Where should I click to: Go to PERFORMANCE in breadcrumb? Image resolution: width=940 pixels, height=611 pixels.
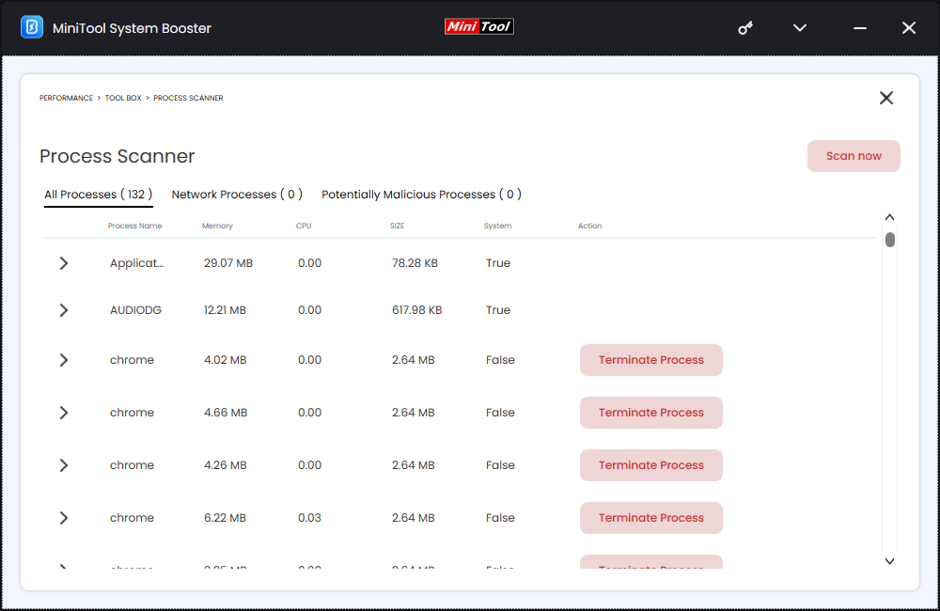[x=66, y=98]
